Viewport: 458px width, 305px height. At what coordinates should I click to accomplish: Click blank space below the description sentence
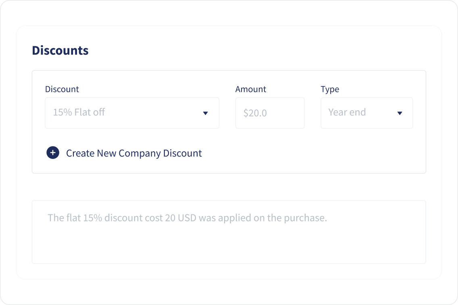(x=228, y=245)
